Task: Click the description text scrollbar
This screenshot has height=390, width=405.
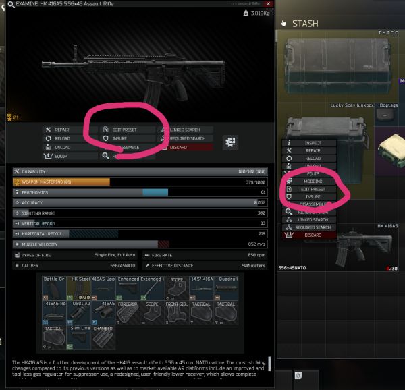Action: (x=269, y=365)
